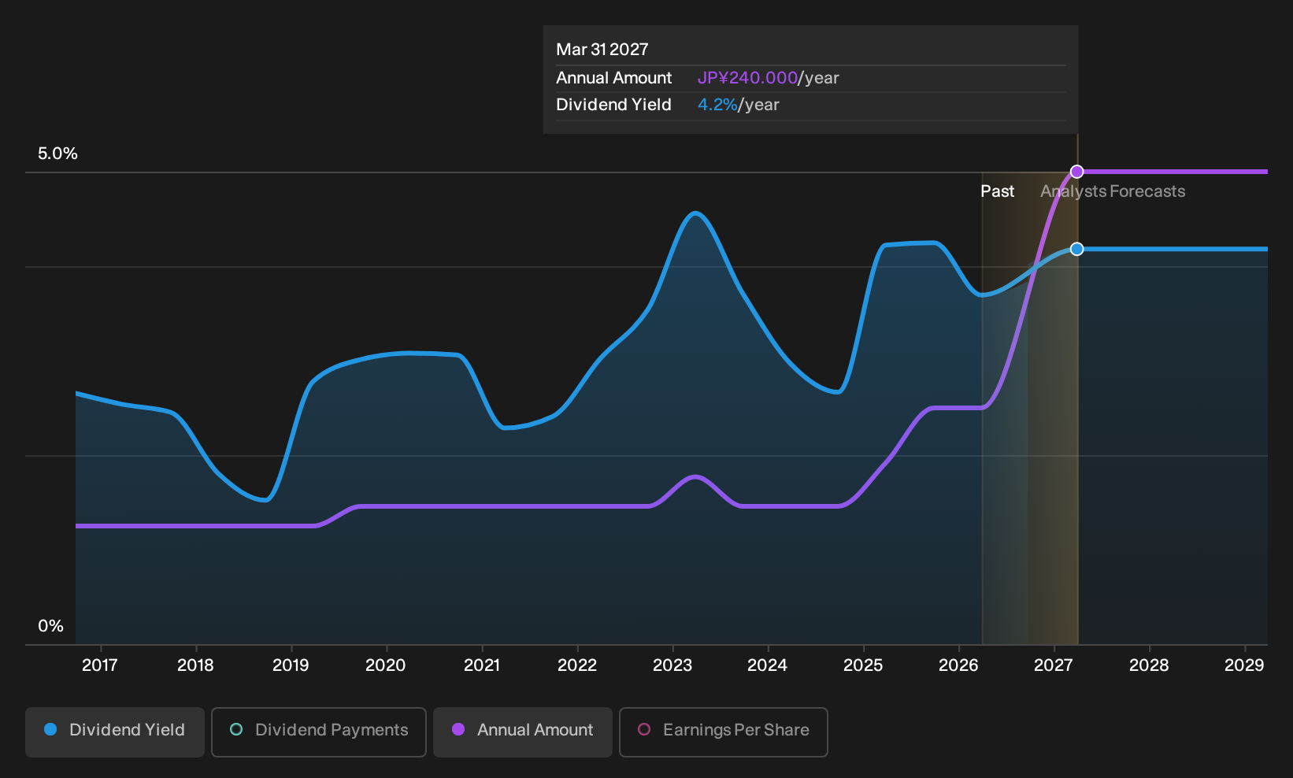Click the pink Earnings Per Share circle

click(x=644, y=729)
